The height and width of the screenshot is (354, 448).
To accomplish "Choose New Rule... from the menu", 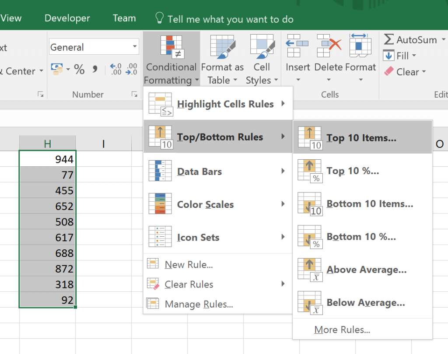I will click(x=218, y=264).
